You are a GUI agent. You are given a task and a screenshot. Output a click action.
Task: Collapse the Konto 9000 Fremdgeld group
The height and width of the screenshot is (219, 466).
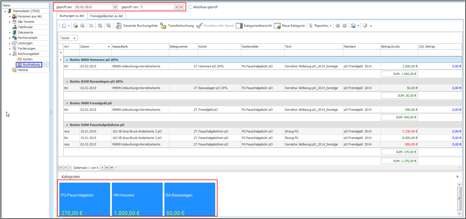(x=67, y=103)
